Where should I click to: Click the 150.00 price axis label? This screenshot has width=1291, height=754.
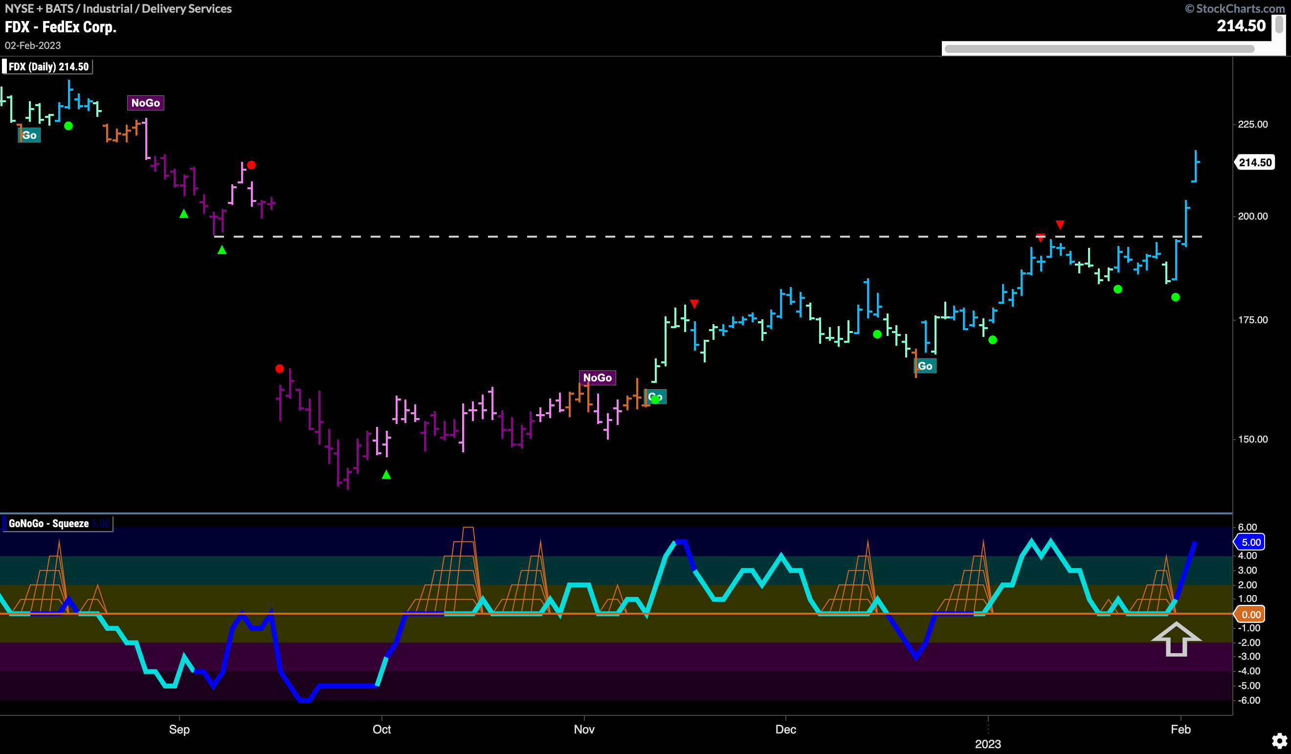click(1252, 440)
